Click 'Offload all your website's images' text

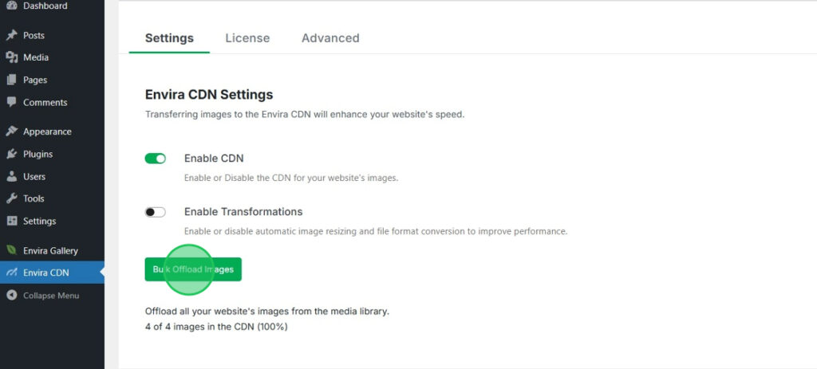(x=267, y=312)
